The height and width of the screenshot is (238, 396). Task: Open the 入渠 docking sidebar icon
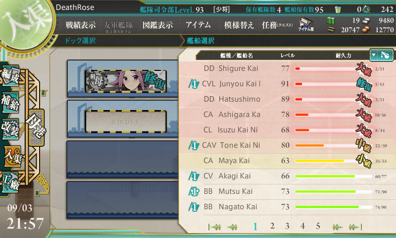click(x=12, y=156)
